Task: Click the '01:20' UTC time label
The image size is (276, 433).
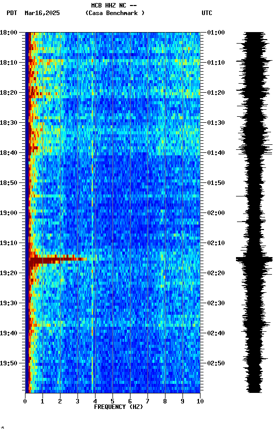Action: (216, 93)
